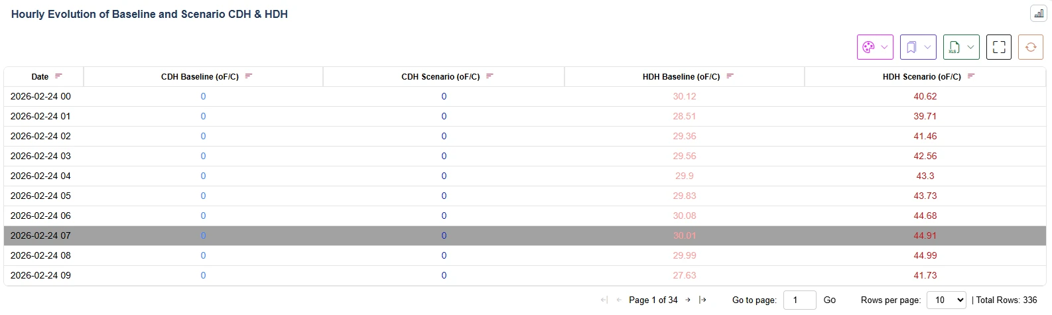1052x315 pixels.
Task: Refresh the table data
Action: [x=1031, y=47]
